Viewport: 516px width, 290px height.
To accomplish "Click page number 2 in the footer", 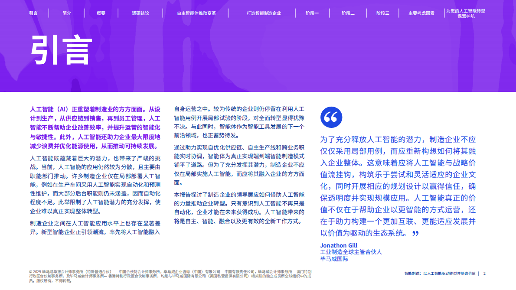I will pyautogui.click(x=484, y=274).
